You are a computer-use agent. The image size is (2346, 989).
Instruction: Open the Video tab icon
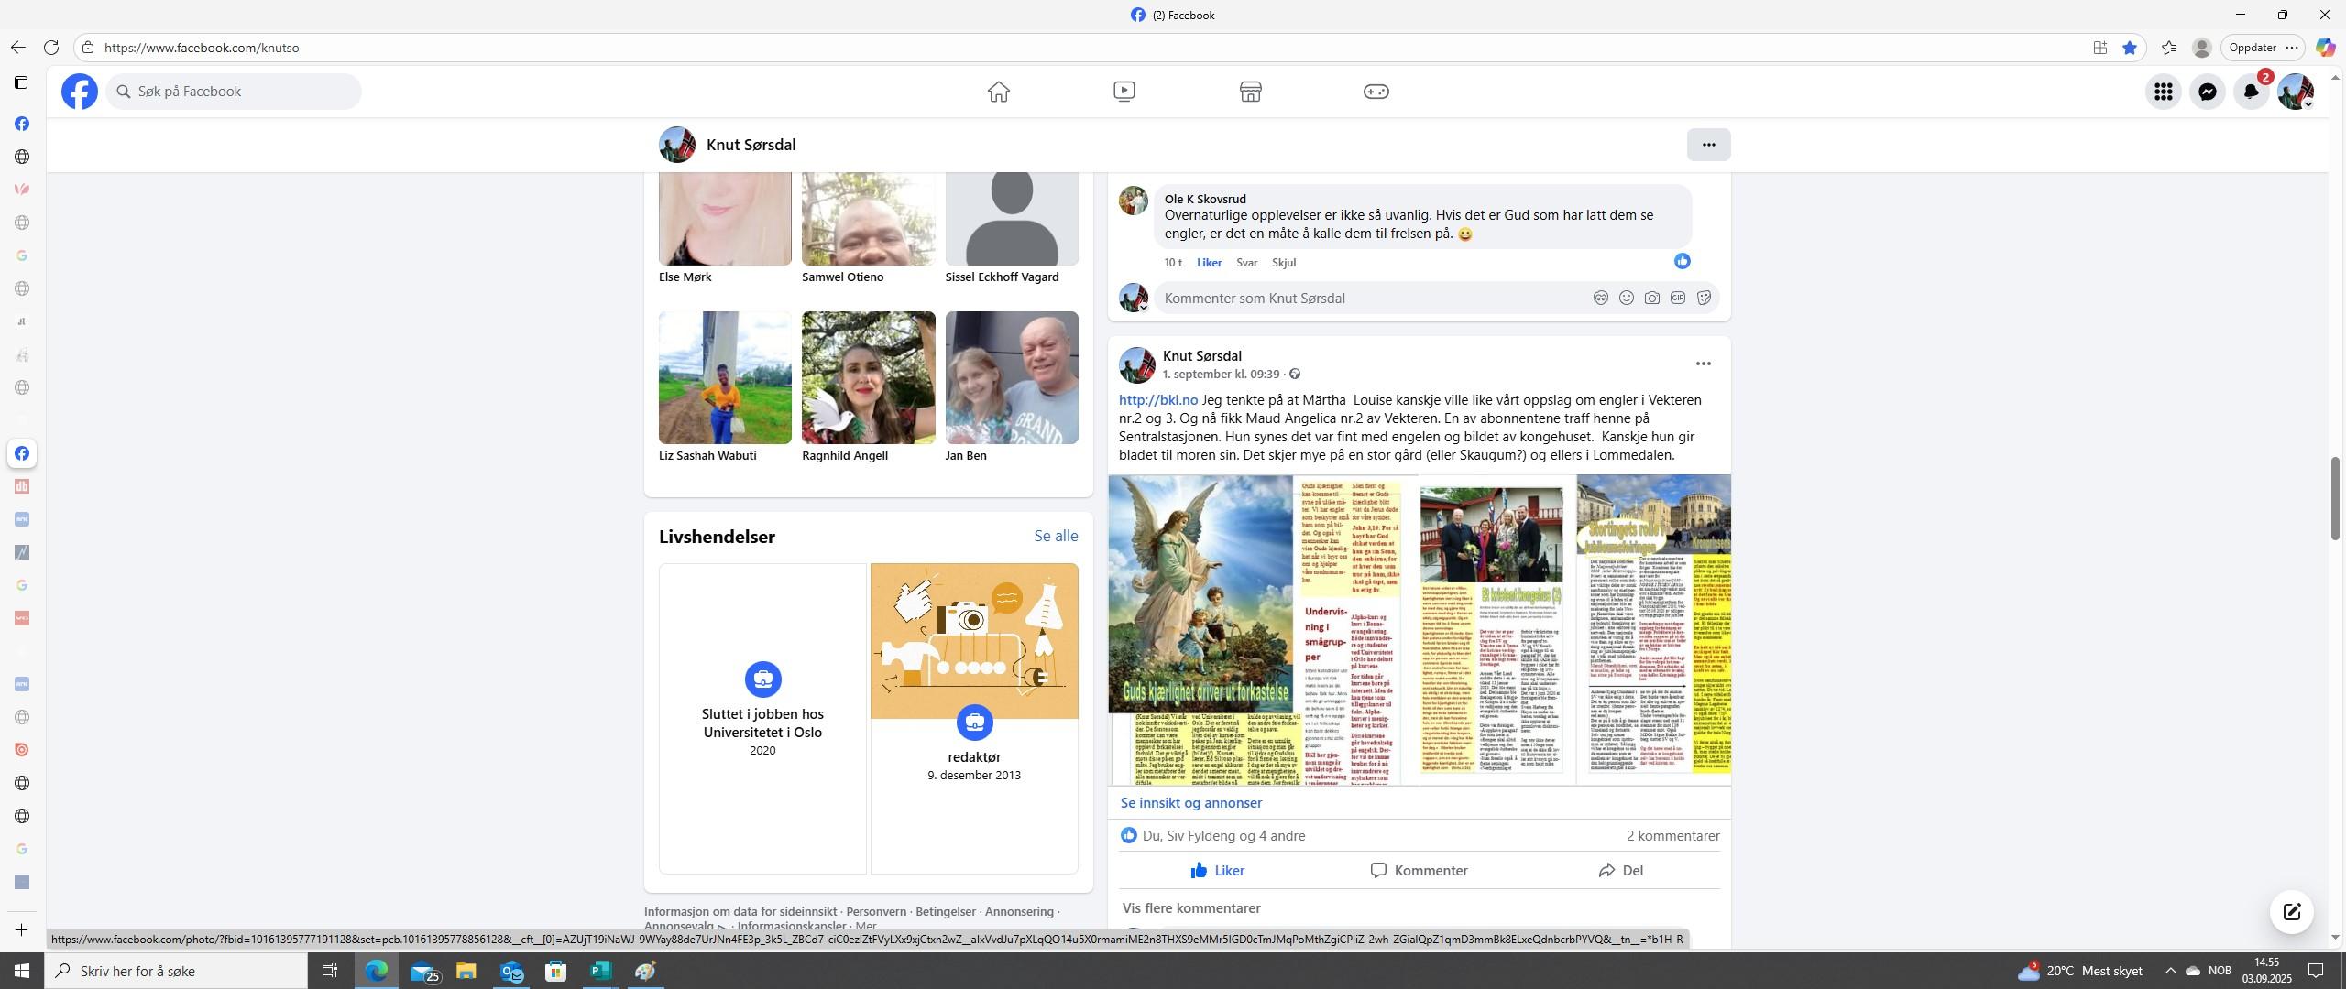1124,92
